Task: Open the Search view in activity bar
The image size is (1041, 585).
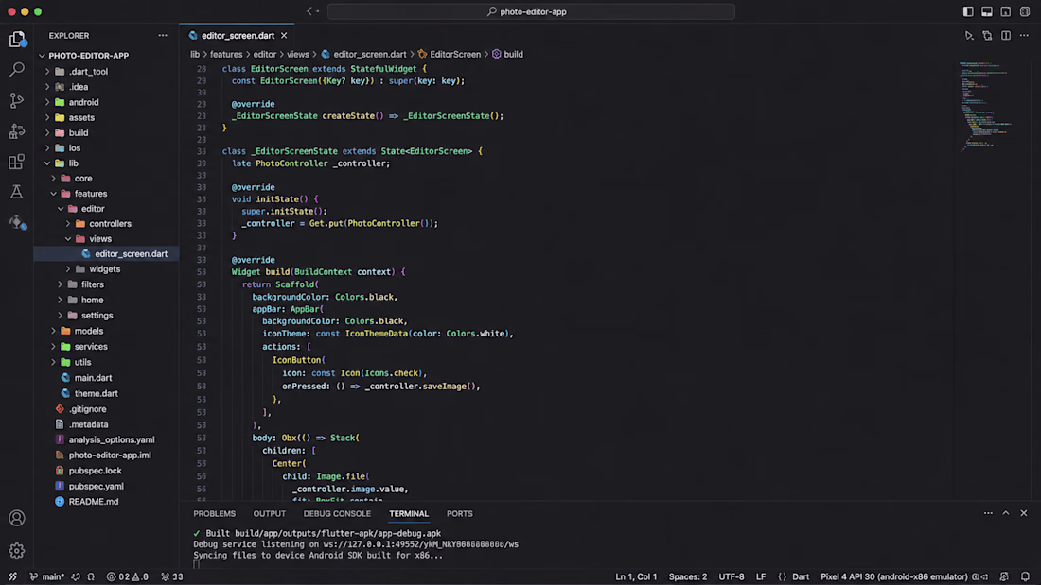Action: click(x=17, y=70)
